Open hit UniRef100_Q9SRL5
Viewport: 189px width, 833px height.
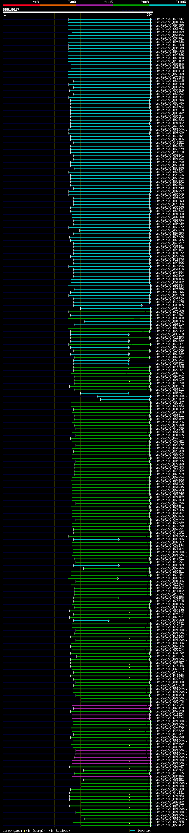click(x=169, y=68)
